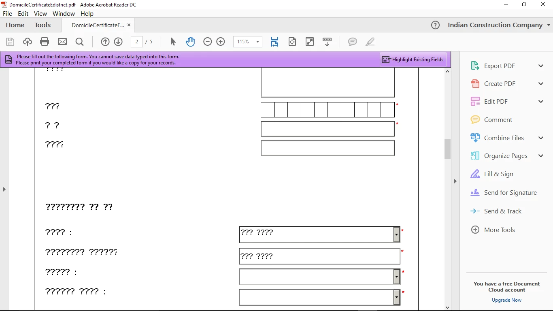Zoom out with minus button

pos(208,42)
